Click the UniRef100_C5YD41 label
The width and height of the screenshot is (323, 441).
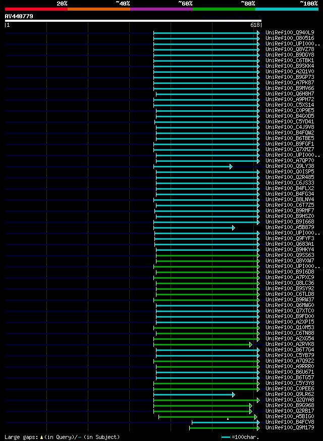[x=290, y=122]
